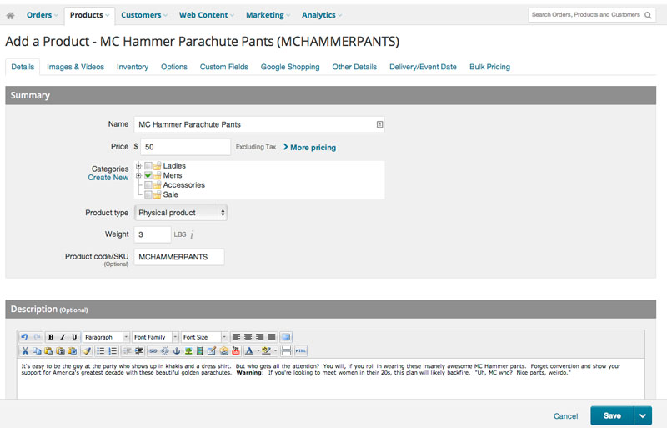The height and width of the screenshot is (428, 667).
Task: Open the Customers menu
Action: click(x=143, y=15)
